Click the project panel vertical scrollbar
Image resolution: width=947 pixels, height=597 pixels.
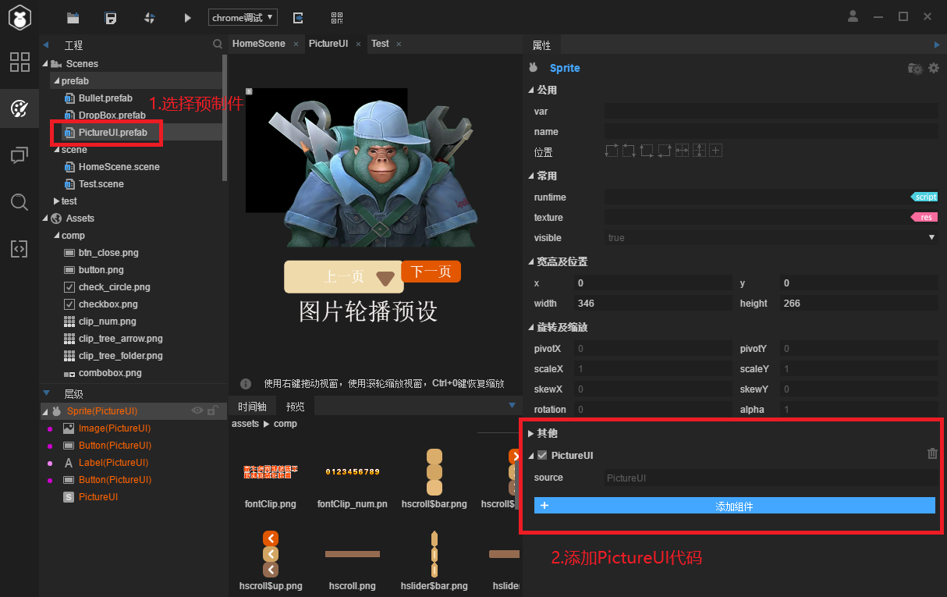point(225,117)
